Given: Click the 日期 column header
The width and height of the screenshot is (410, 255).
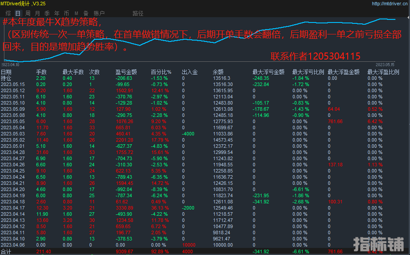Looking at the screenshot, I should (6, 72).
